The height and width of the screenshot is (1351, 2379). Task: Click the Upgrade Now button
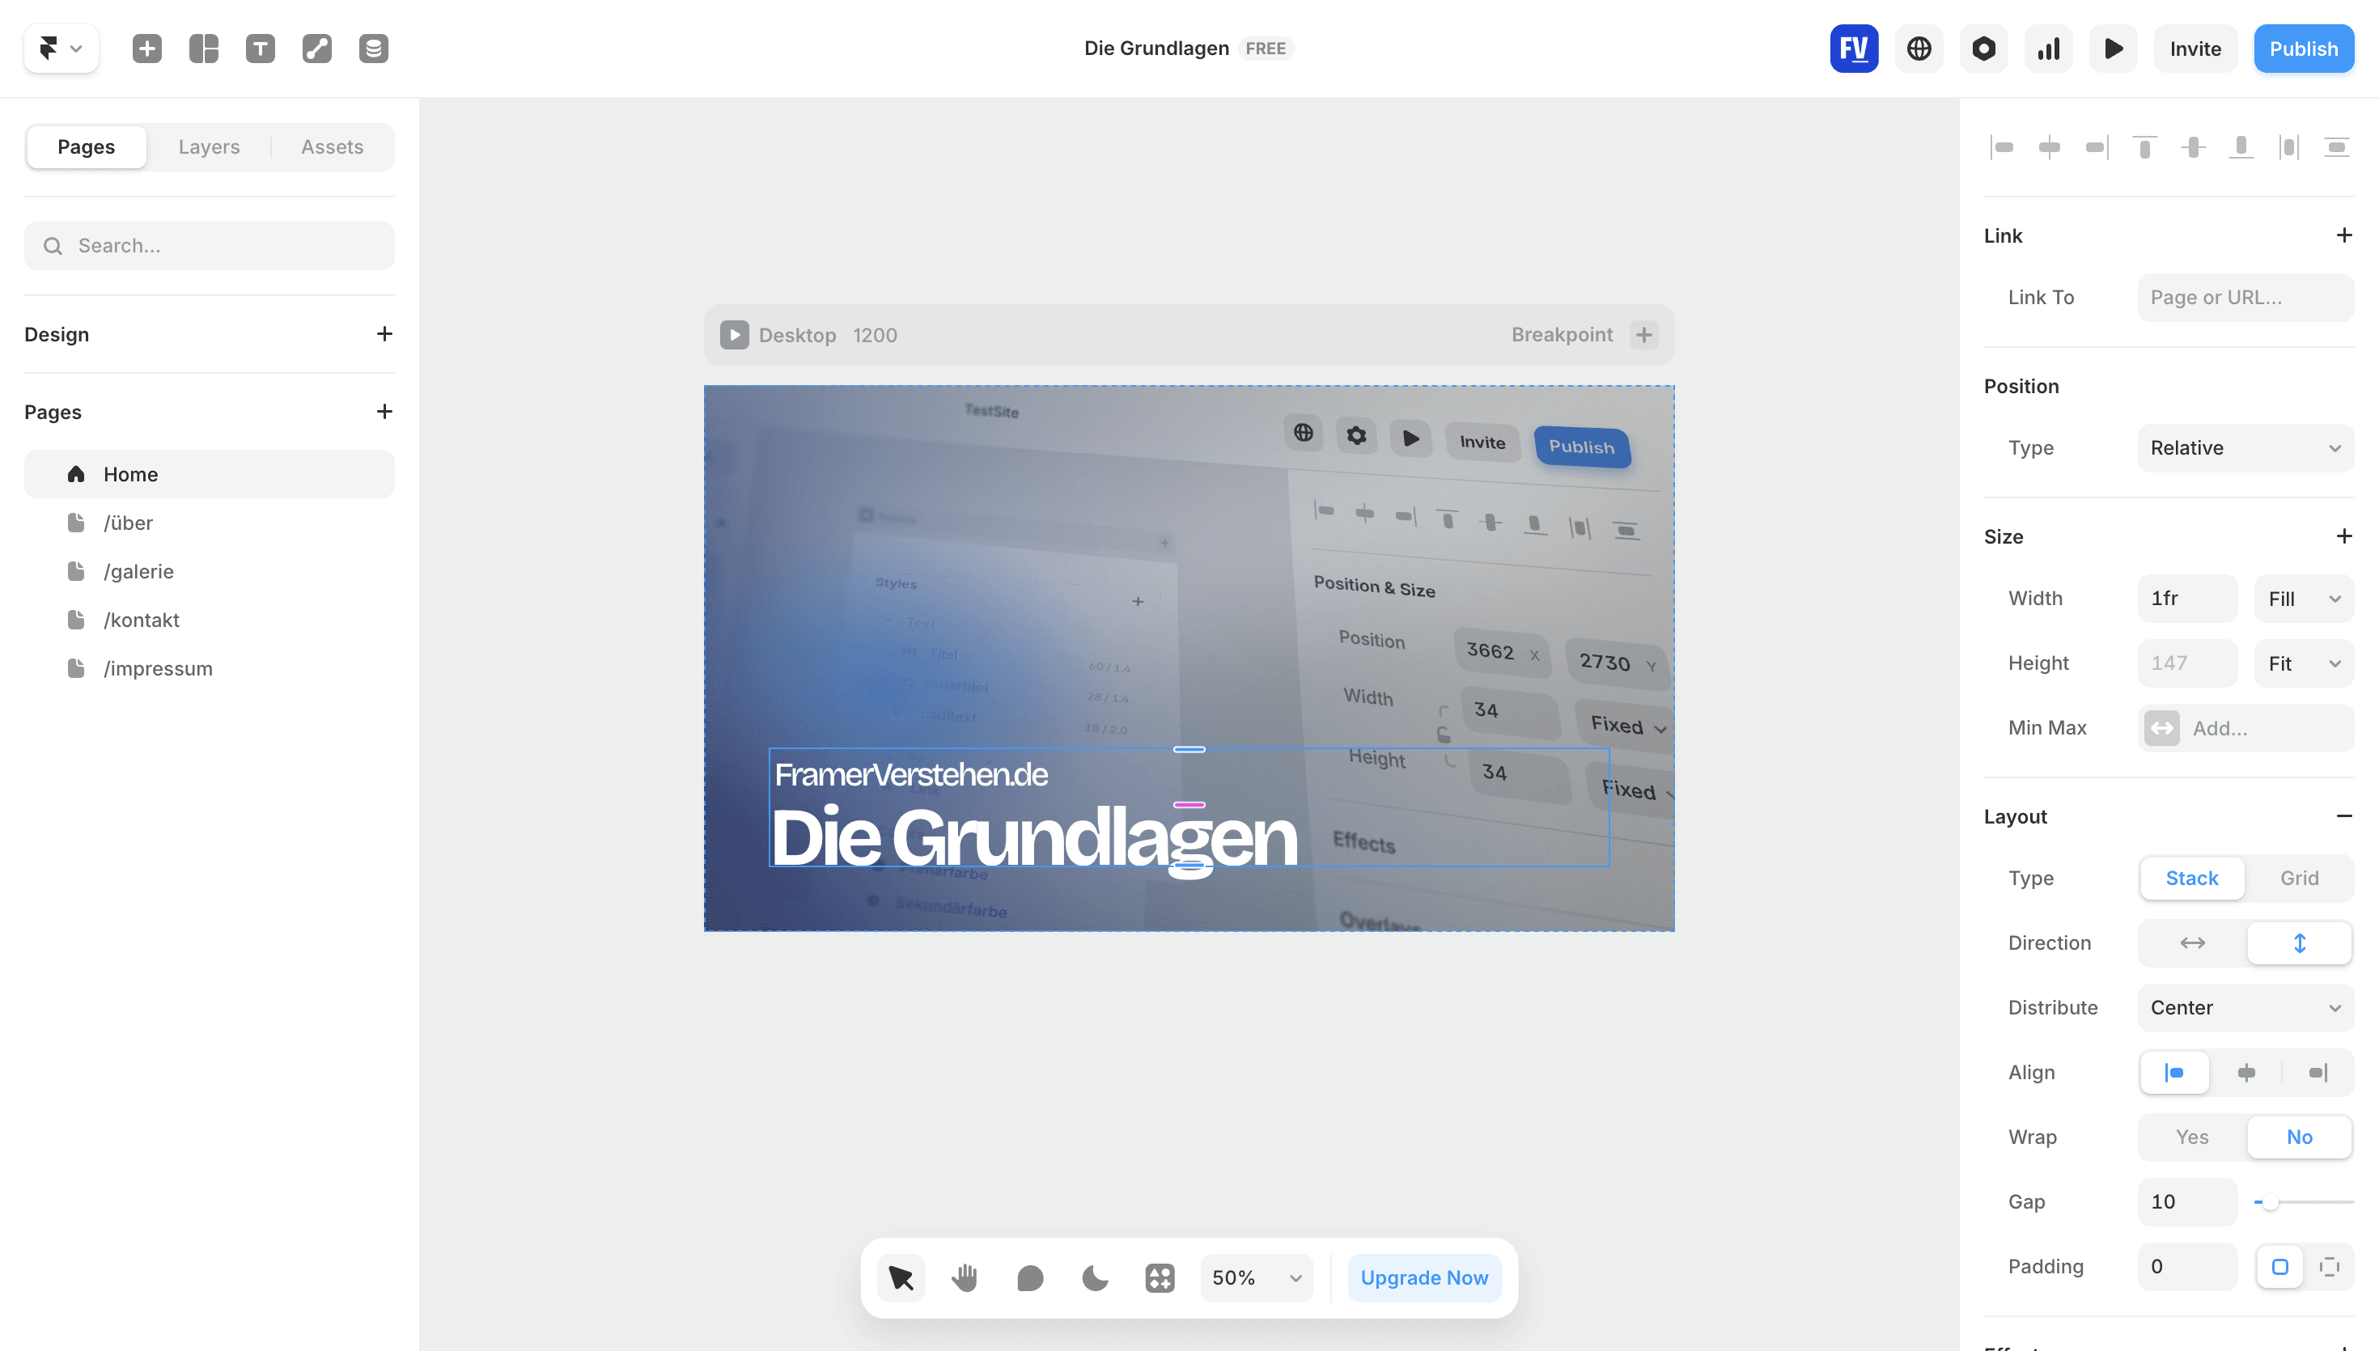(1423, 1277)
